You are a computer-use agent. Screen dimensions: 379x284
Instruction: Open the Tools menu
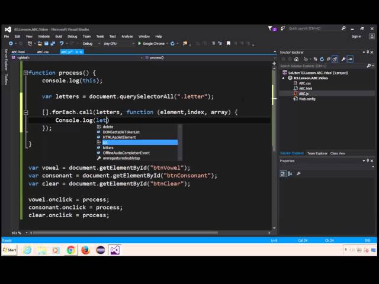tap(100, 37)
